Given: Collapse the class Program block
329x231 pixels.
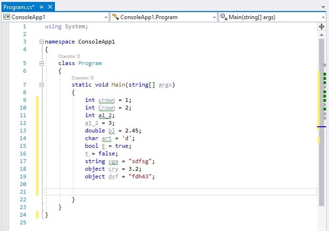Looking at the screenshot, I should [x=42, y=63].
